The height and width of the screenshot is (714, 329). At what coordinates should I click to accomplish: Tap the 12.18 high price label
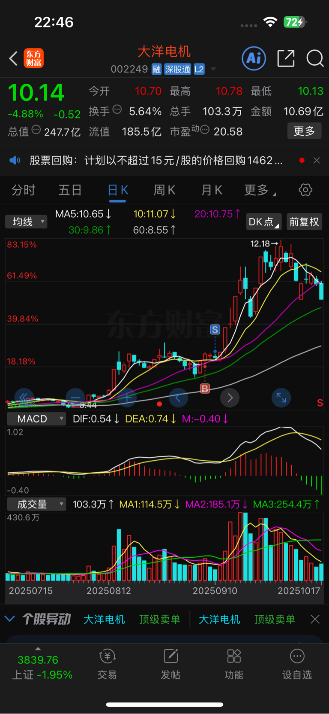(260, 244)
